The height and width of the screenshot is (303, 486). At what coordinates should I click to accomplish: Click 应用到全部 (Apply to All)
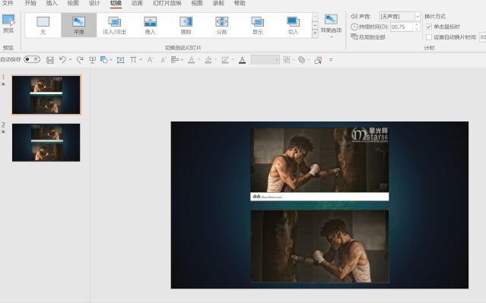(x=368, y=37)
